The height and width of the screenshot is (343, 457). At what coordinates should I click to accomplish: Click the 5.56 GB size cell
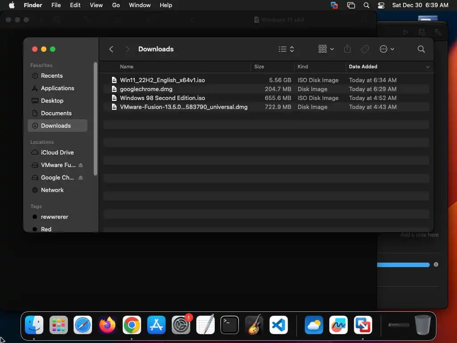coord(280,80)
